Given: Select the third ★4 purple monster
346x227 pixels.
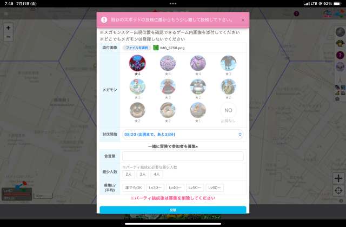Looking at the screenshot, I should [198, 63].
